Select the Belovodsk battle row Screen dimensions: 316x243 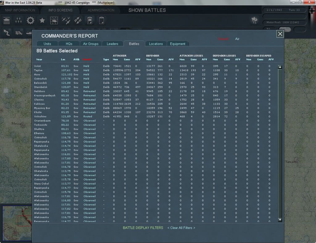[x=155, y=83]
